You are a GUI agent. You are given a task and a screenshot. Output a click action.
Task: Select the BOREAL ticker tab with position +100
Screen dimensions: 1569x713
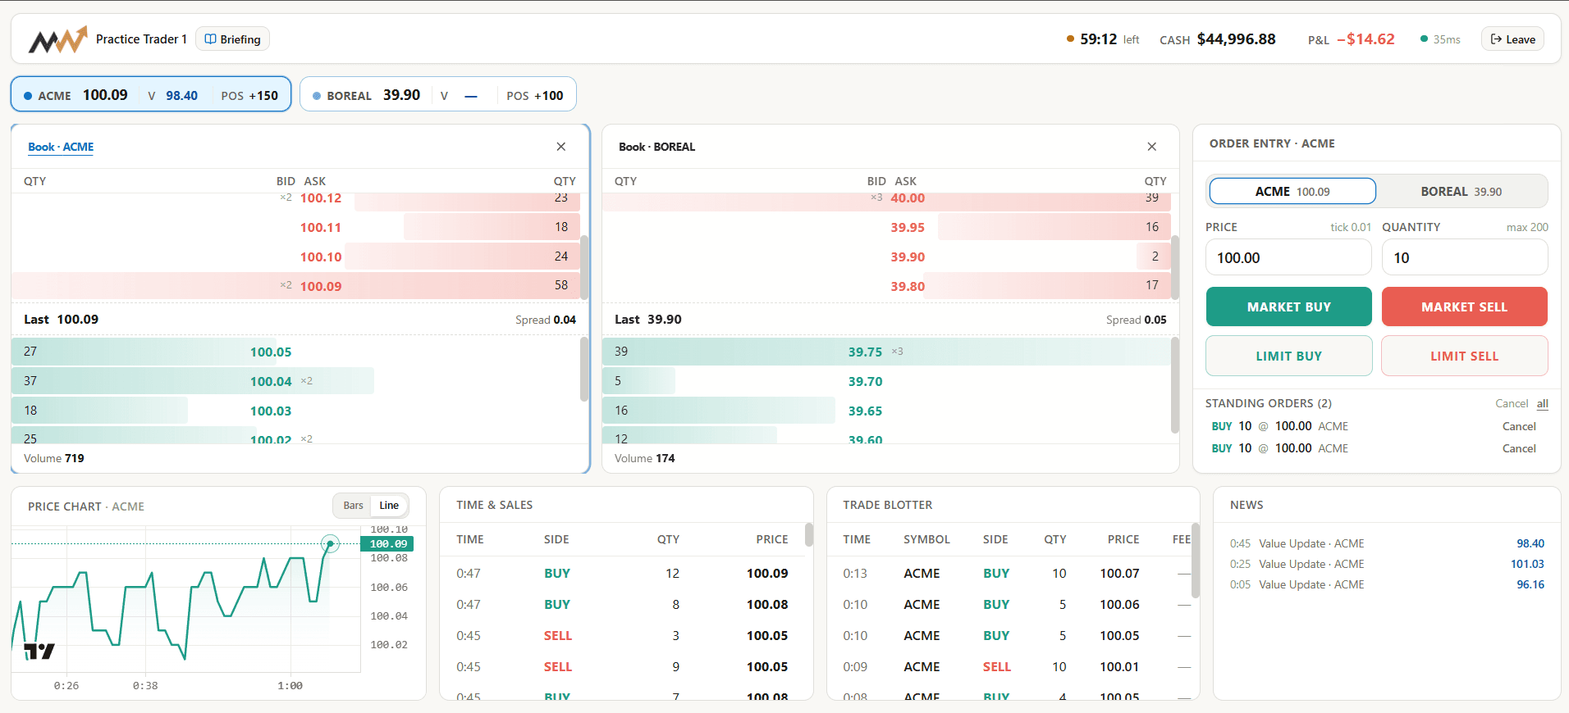[x=438, y=95]
